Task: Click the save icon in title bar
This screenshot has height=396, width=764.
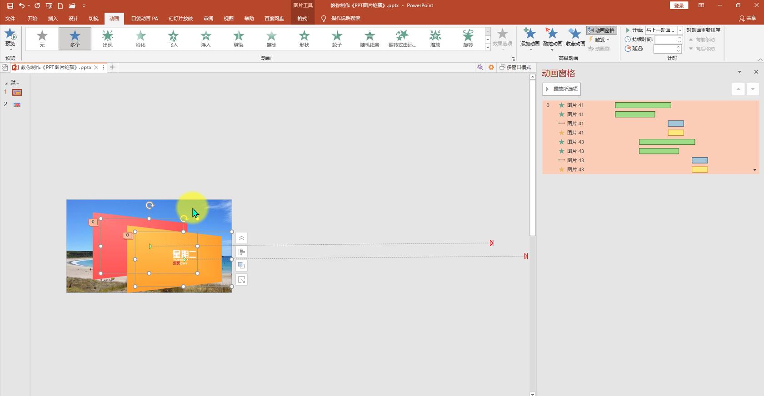Action: pos(10,6)
